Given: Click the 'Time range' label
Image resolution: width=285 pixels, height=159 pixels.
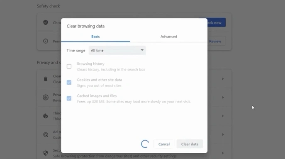Looking at the screenshot, I should pos(76,50).
